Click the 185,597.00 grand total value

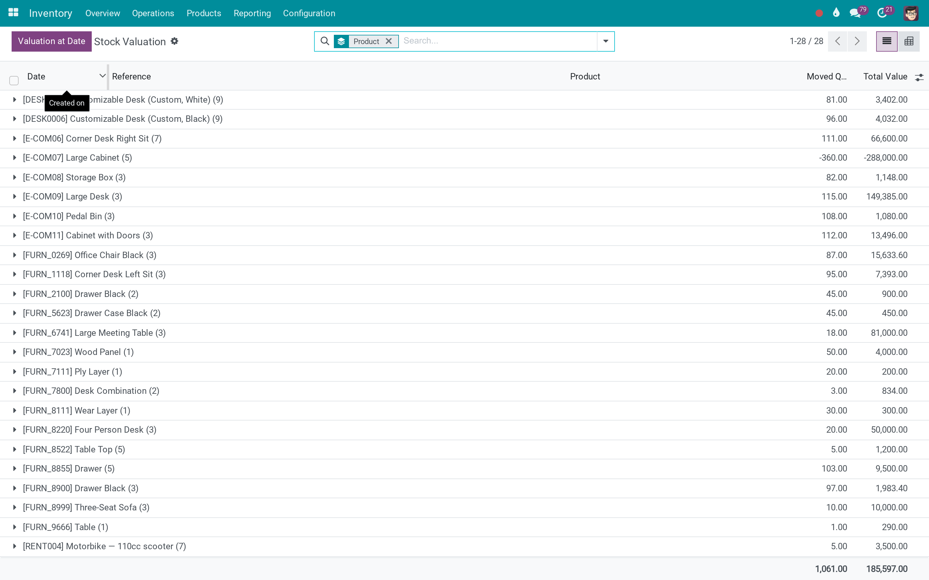[x=886, y=569]
